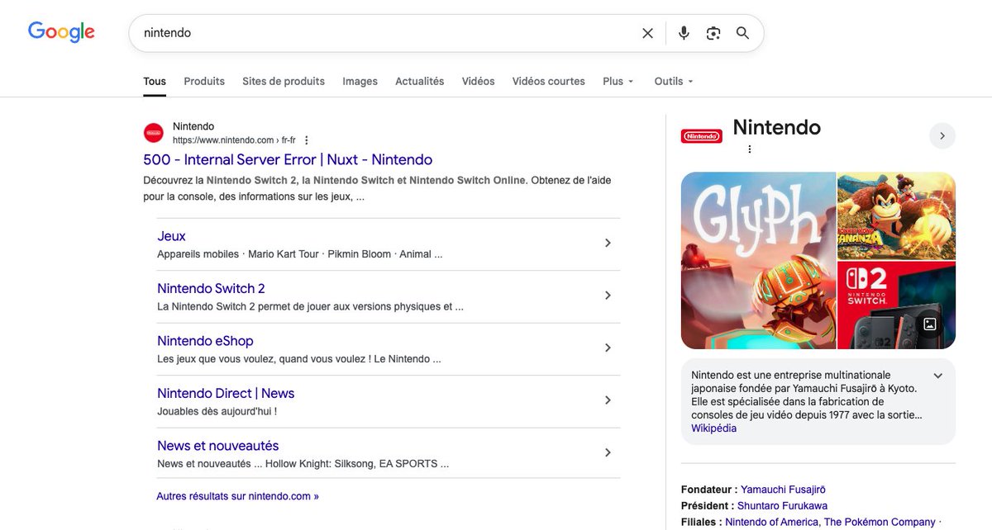The image size is (992, 530).
Task: Expand the Nintendo eShop sitelink chevron
Action: tap(608, 348)
